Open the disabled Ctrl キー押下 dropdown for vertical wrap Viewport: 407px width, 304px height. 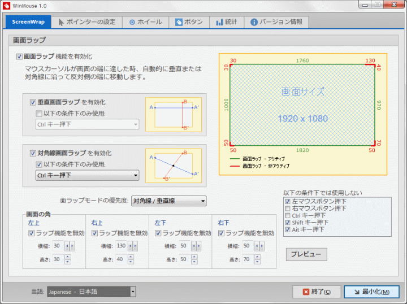click(x=87, y=124)
